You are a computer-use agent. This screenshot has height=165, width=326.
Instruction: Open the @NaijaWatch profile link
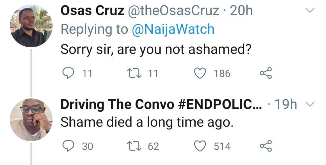coord(173,30)
